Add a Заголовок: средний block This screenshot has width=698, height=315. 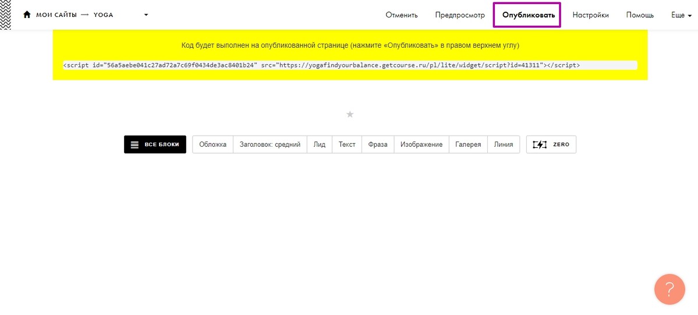[270, 144]
